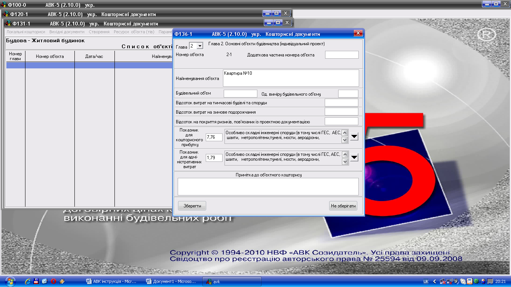Click the Додаткова частина номера об'єкта field

(x=342, y=55)
